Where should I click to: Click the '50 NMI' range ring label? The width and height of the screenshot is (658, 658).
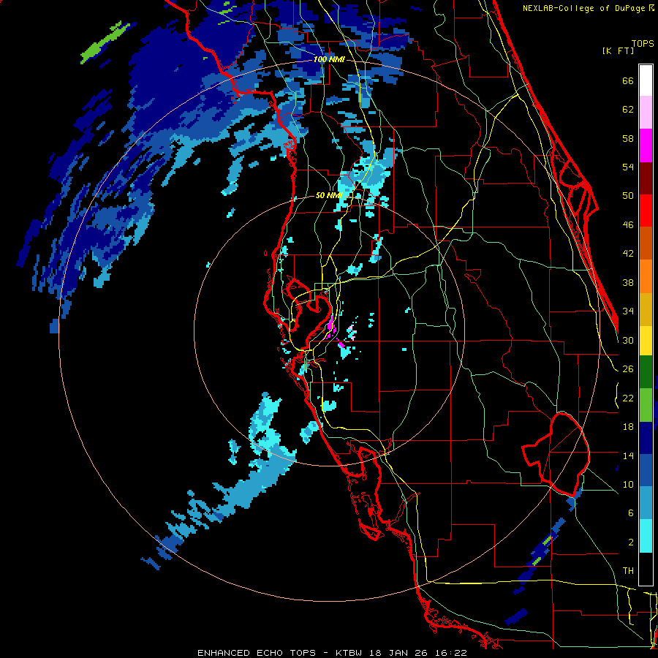click(x=329, y=195)
